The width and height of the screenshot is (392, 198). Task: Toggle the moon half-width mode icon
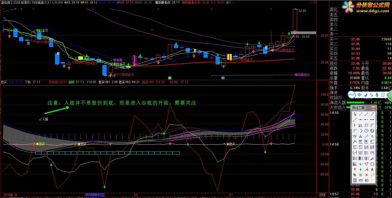coord(365,95)
